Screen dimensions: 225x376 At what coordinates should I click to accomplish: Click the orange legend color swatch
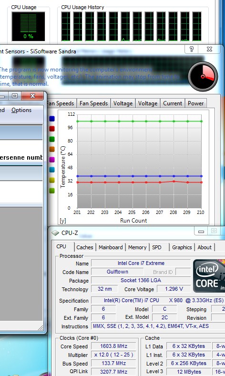pyautogui.click(x=52, y=149)
